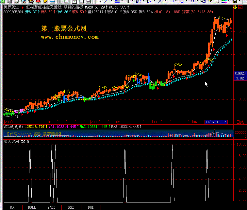
Task: Click the turnover rate 换8.05%
Action: point(130,12)
